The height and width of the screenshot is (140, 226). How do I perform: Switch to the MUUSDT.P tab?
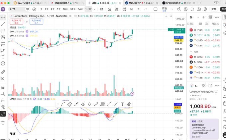(141, 3)
